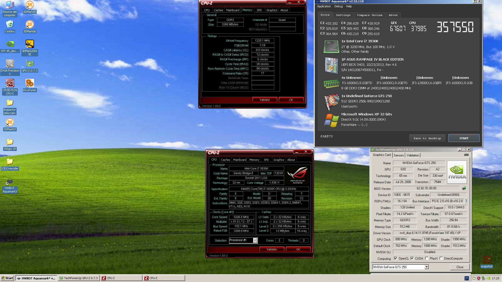Screen dimensions: 502x282
Task: Open the 3DMark05 desktop shortcut
Action: click(x=30, y=7)
